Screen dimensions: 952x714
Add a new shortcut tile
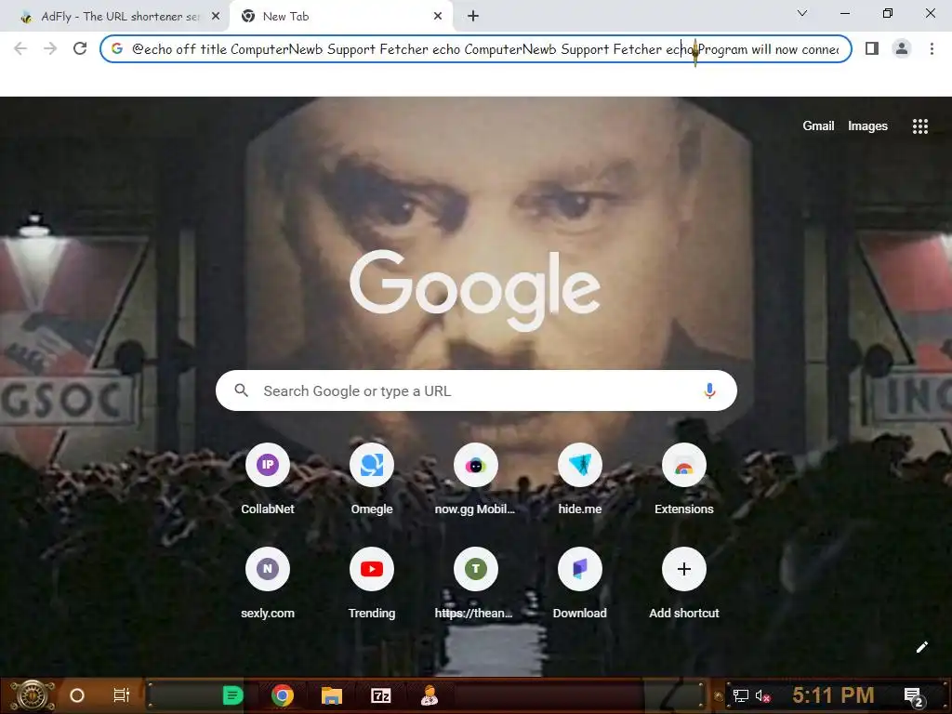pos(683,583)
